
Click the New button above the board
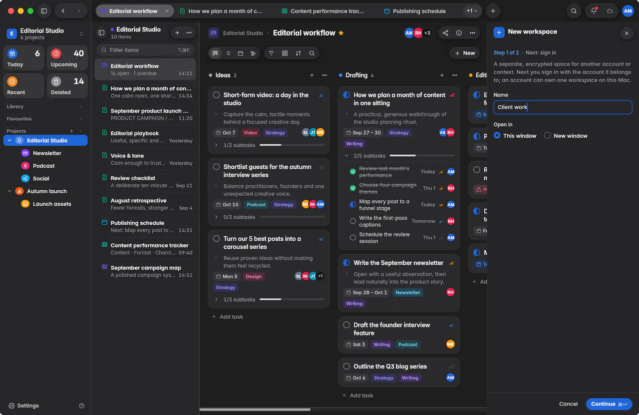pyautogui.click(x=464, y=53)
